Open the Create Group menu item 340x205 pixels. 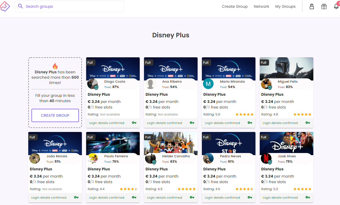[235, 6]
